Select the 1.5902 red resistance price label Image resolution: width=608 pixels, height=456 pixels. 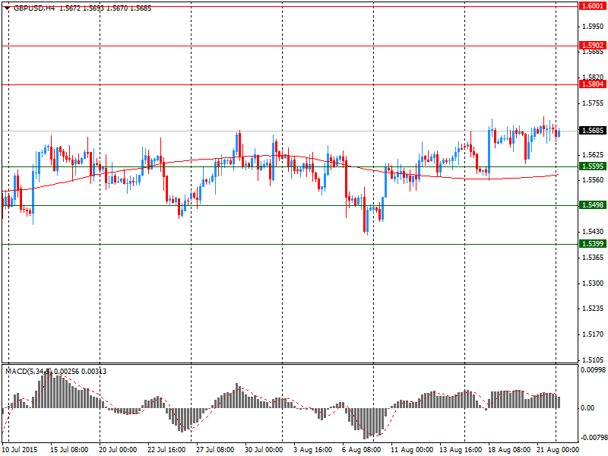click(592, 46)
